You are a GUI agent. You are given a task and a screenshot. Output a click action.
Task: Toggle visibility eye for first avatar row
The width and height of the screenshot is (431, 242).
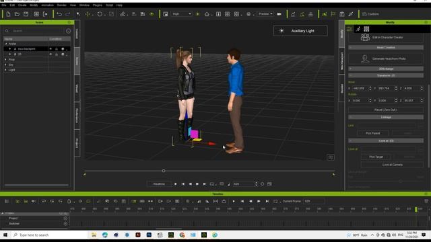click(x=51, y=49)
